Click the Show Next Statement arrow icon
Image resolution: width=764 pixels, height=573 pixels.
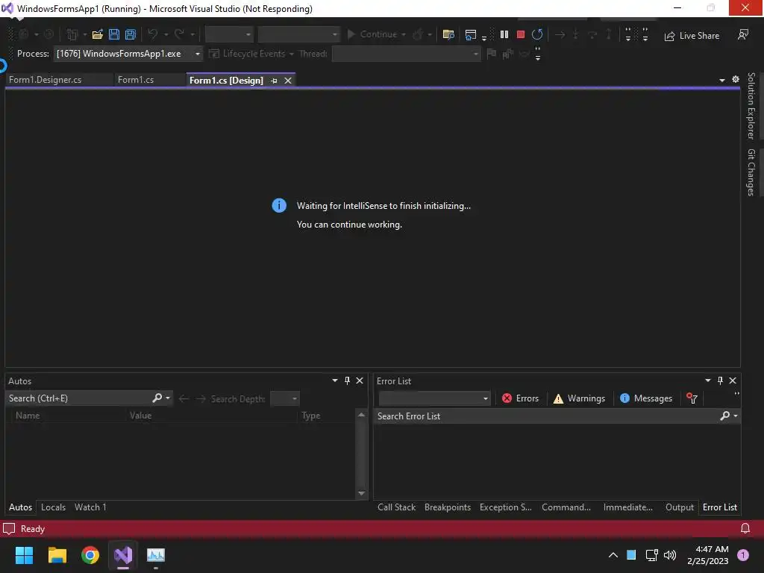tap(560, 34)
